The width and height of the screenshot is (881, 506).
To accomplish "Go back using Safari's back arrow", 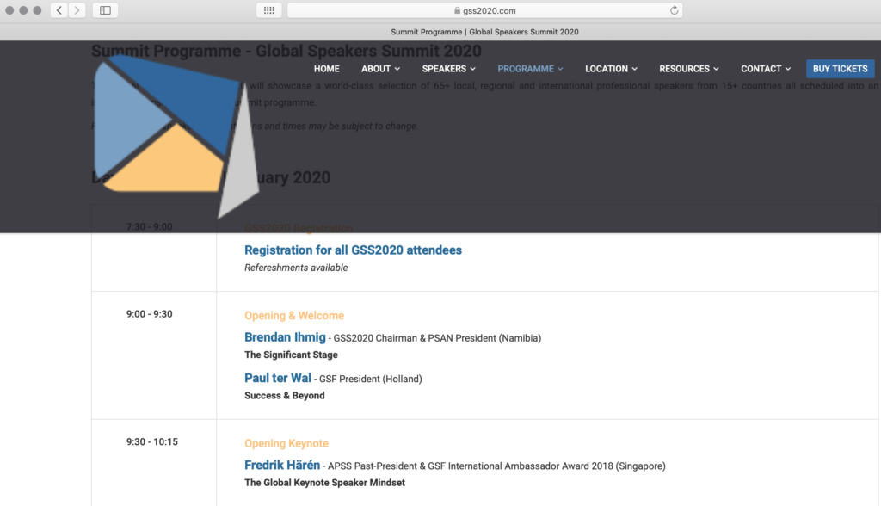I will tap(59, 10).
